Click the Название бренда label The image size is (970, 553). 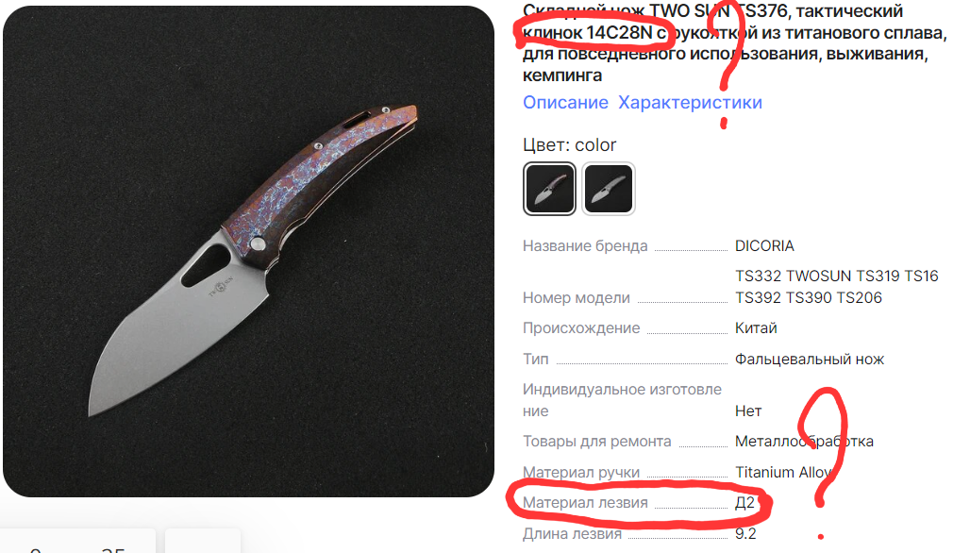585,246
